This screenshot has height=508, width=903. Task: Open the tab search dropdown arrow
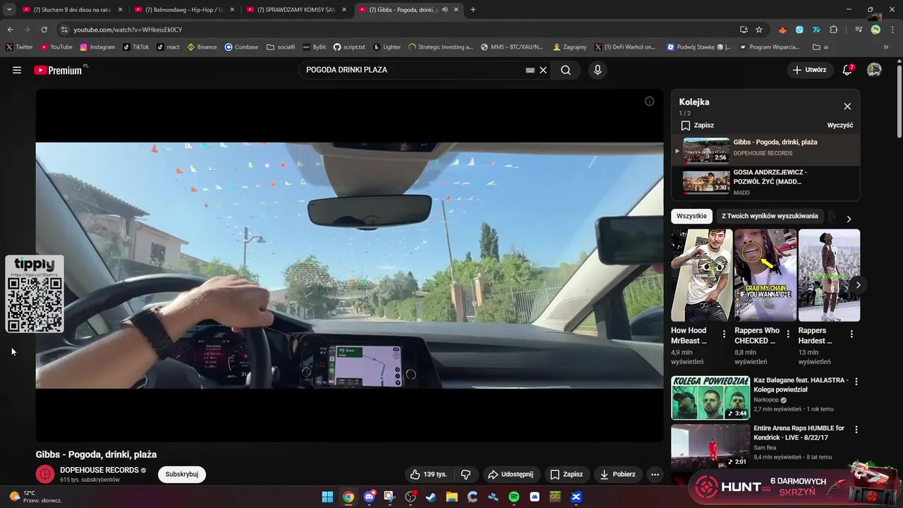coord(9,10)
